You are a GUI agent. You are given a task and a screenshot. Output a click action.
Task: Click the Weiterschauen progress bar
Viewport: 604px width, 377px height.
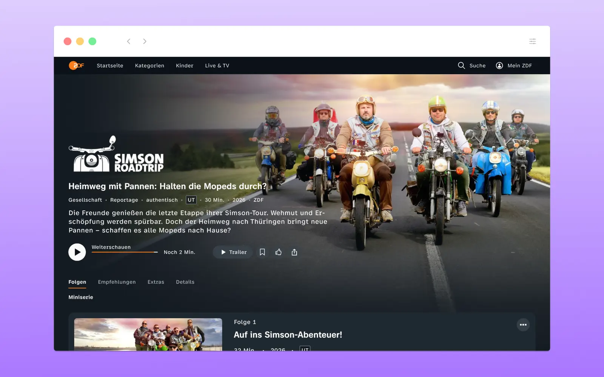coord(125,252)
